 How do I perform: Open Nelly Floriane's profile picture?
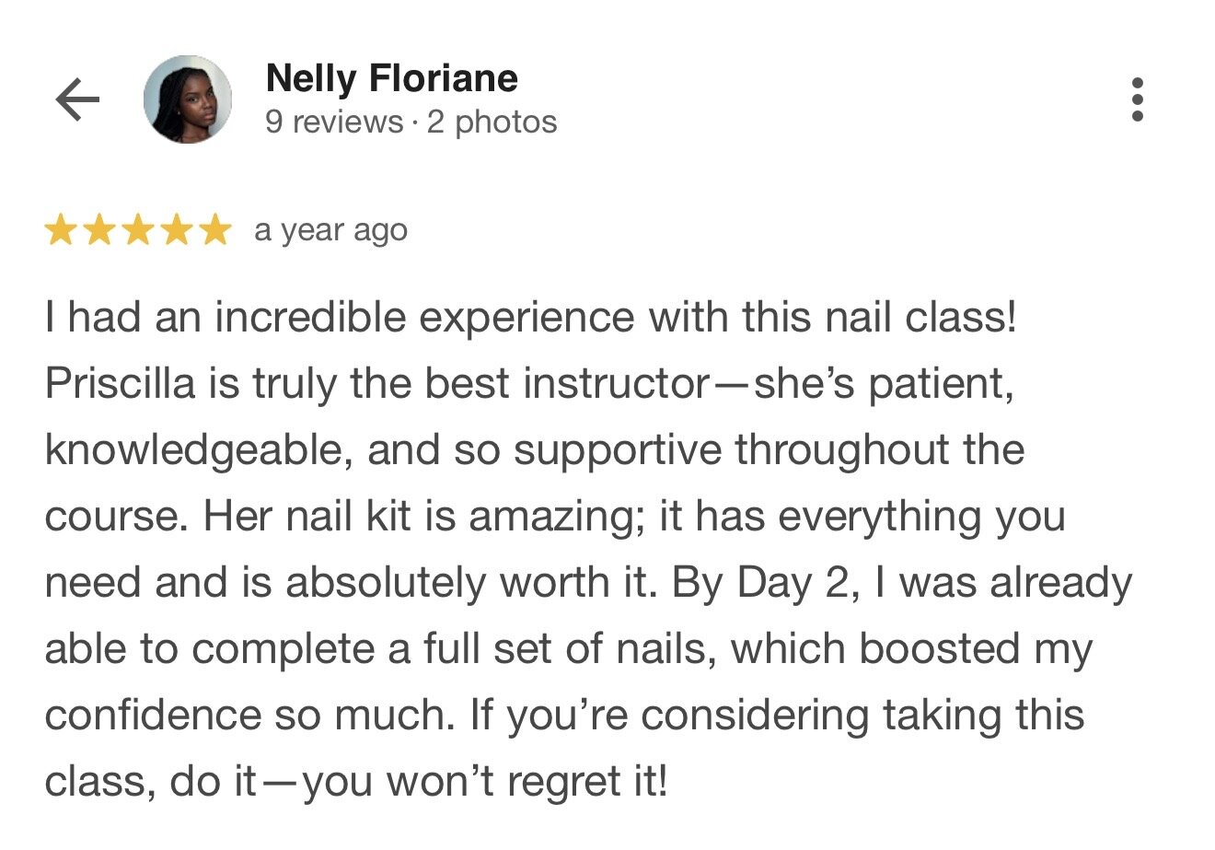coord(188,99)
